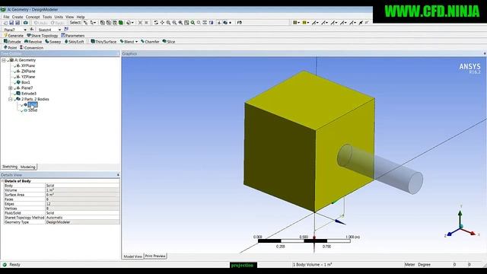Screen dimensions: 487x274
Task: Toggle the Display Model icon
Action: (x=226, y=23)
